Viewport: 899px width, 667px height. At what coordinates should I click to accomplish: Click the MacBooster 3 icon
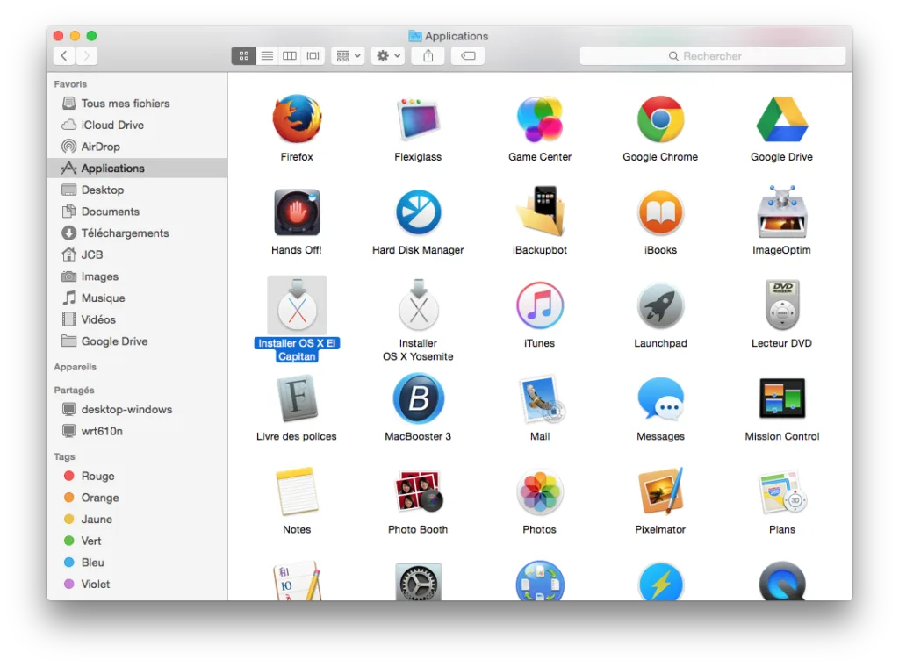418,398
